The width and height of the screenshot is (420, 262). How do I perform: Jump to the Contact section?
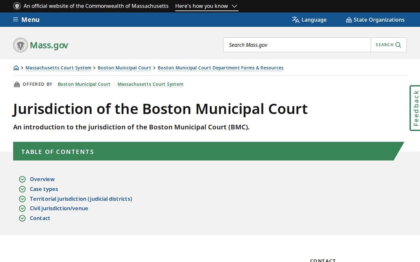click(x=40, y=218)
